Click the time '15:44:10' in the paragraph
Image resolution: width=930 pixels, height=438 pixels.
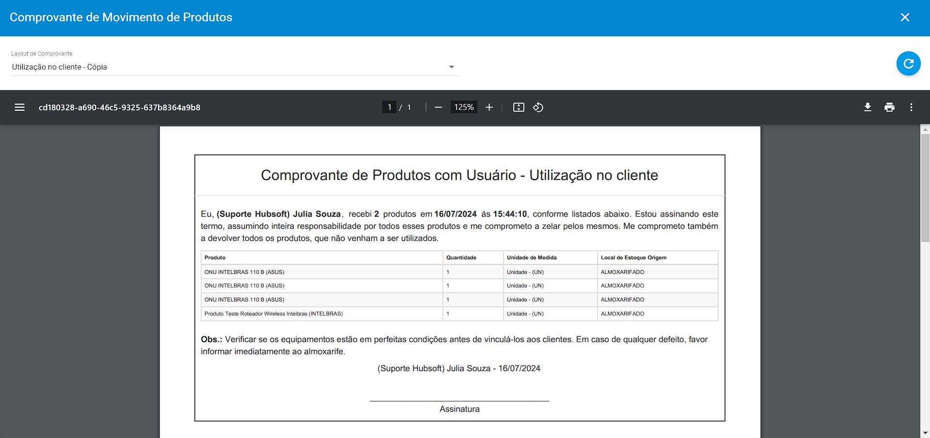tap(510, 214)
